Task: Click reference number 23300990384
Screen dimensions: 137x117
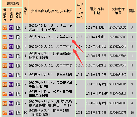Action: [118, 94]
